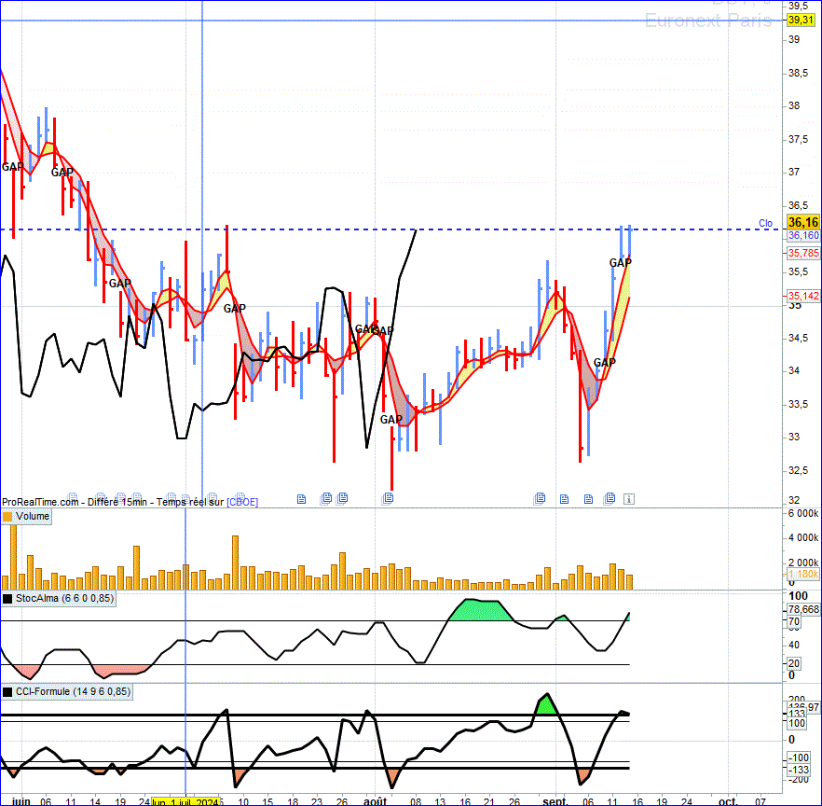Open the stacked news icon at July 26

342,497
